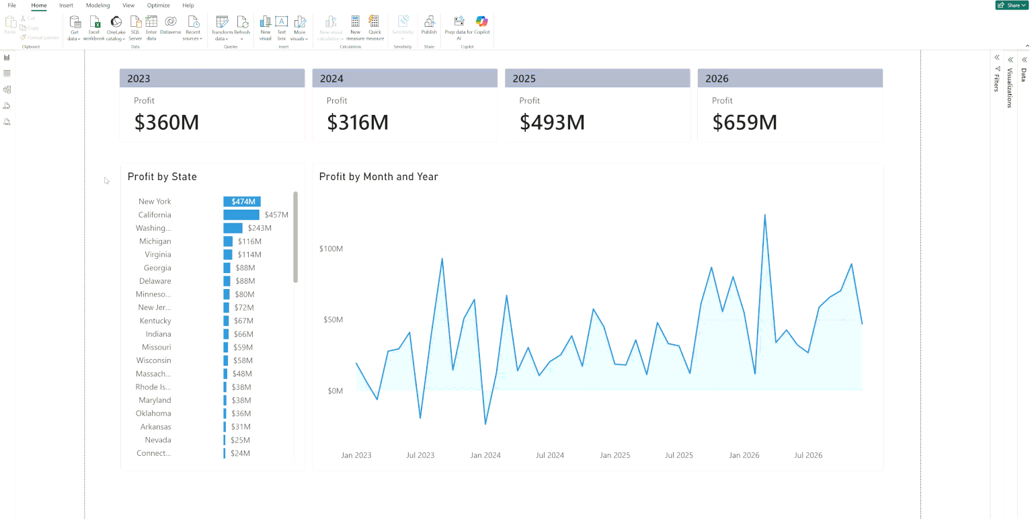1030x519 pixels.
Task: Click the Virginia $114M value
Action: tap(249, 255)
